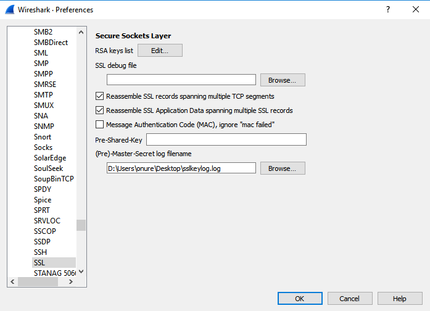
Task: Click the Wireshark shark fin icon
Action: pos(10,10)
